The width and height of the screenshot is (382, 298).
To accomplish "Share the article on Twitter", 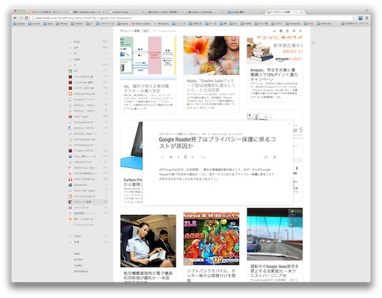I will [x=171, y=157].
